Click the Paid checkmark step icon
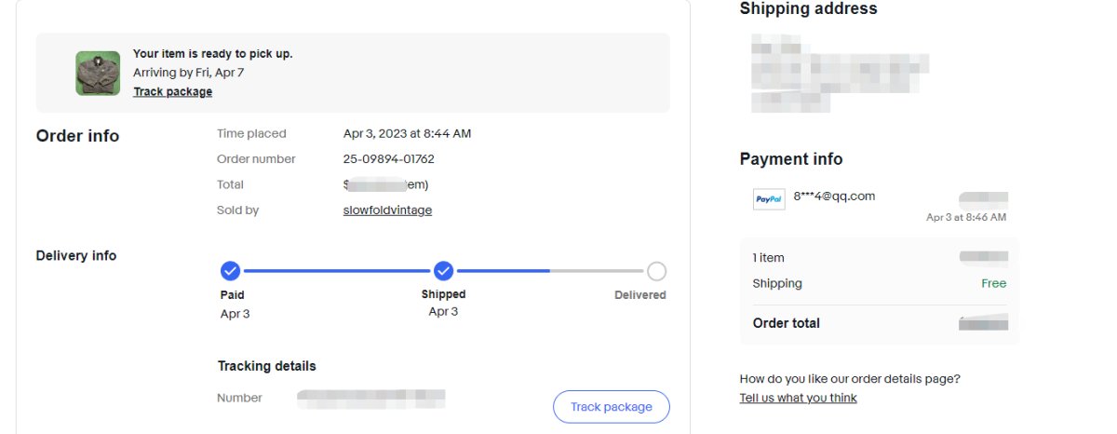Image resolution: width=1117 pixels, height=434 pixels. [231, 272]
